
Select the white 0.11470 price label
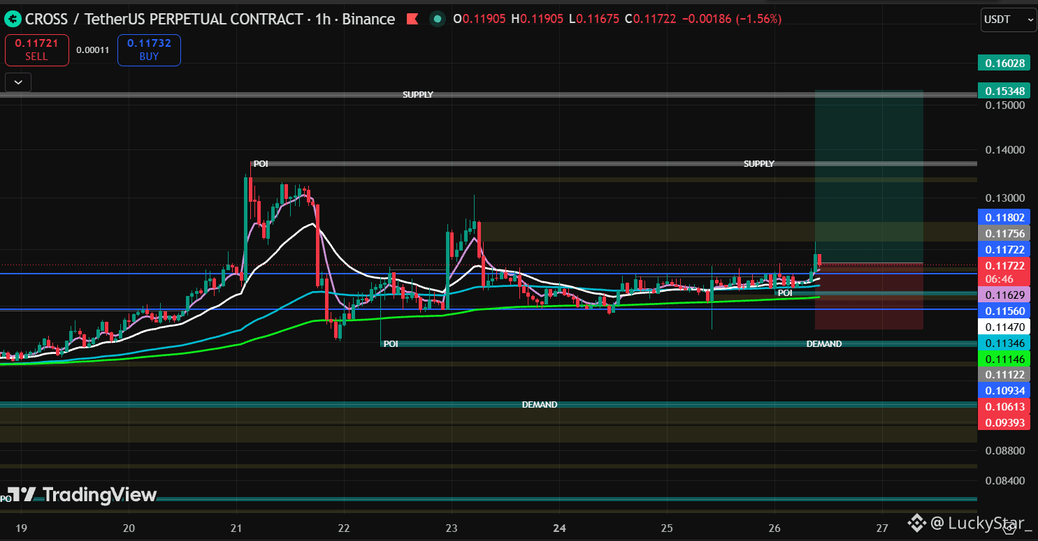pyautogui.click(x=1004, y=327)
